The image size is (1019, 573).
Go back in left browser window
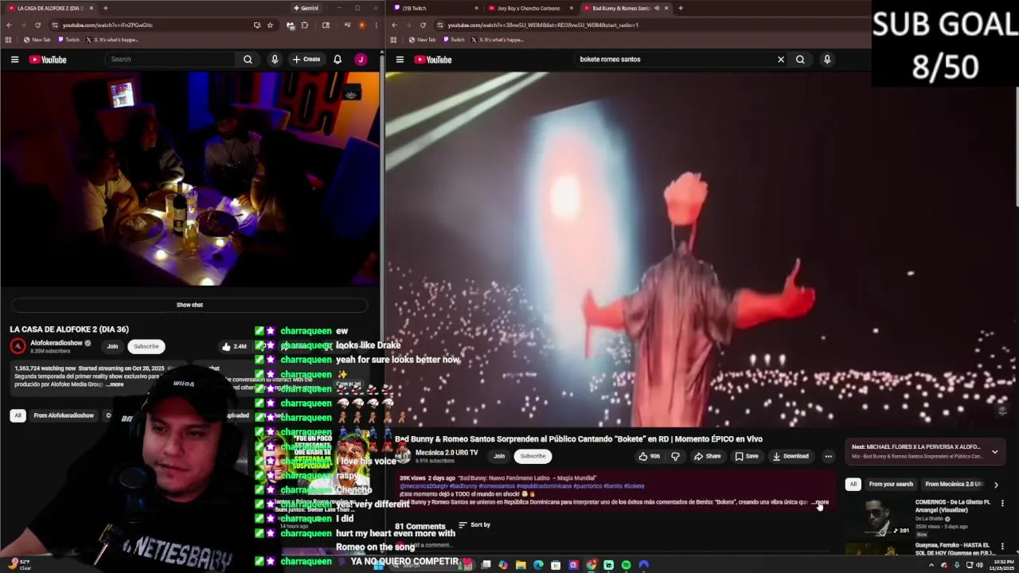[9, 25]
